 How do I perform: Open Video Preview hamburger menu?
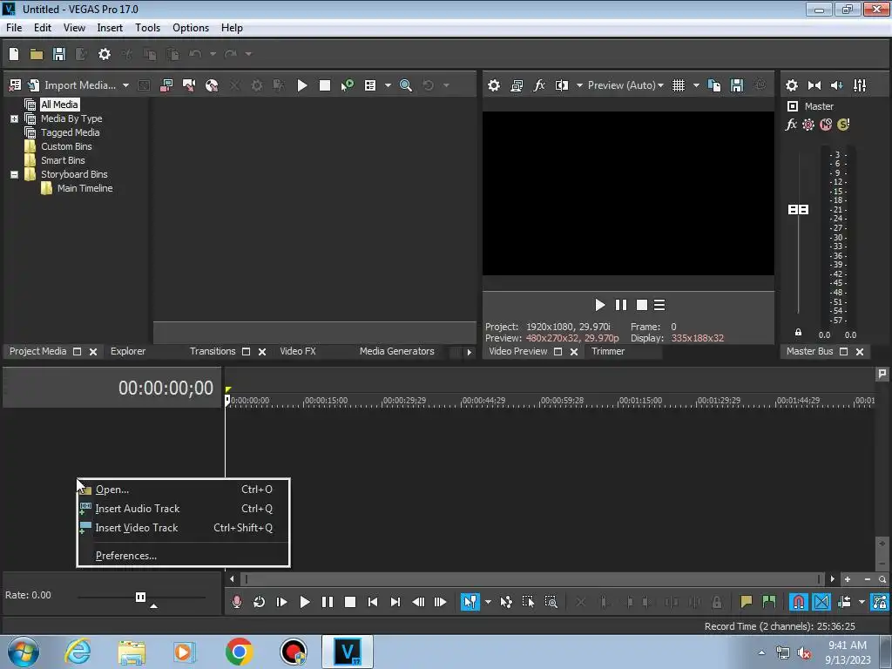[660, 306]
